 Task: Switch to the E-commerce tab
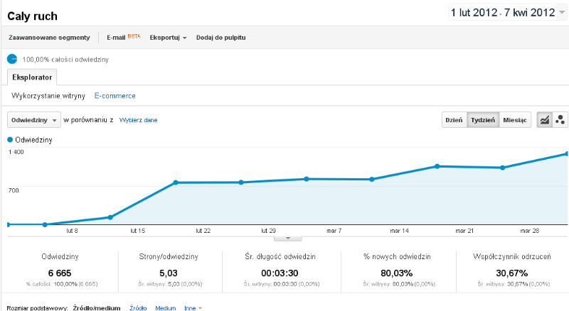(115, 96)
